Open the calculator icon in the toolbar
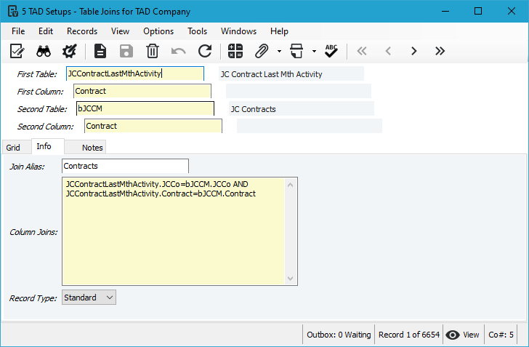The width and height of the screenshot is (529, 347). pyautogui.click(x=235, y=52)
